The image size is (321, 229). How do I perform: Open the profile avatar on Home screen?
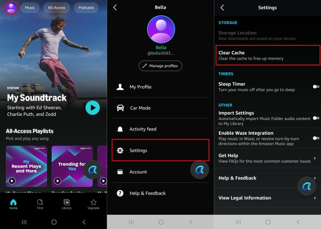pos(11,8)
